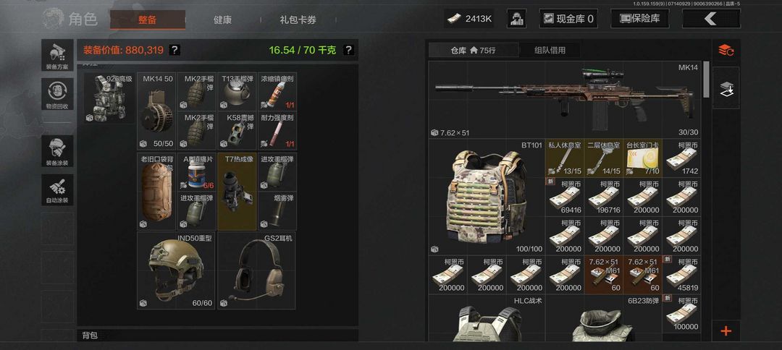Screen dimensions: 782x350
Task: Select the T7热成像 thermal scope item
Action: coord(237,191)
